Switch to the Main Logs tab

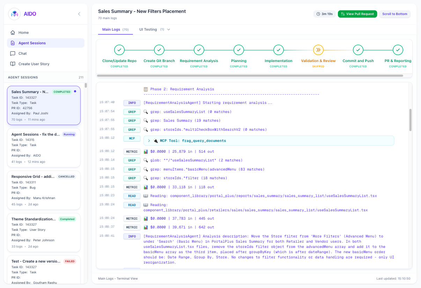tap(115, 30)
